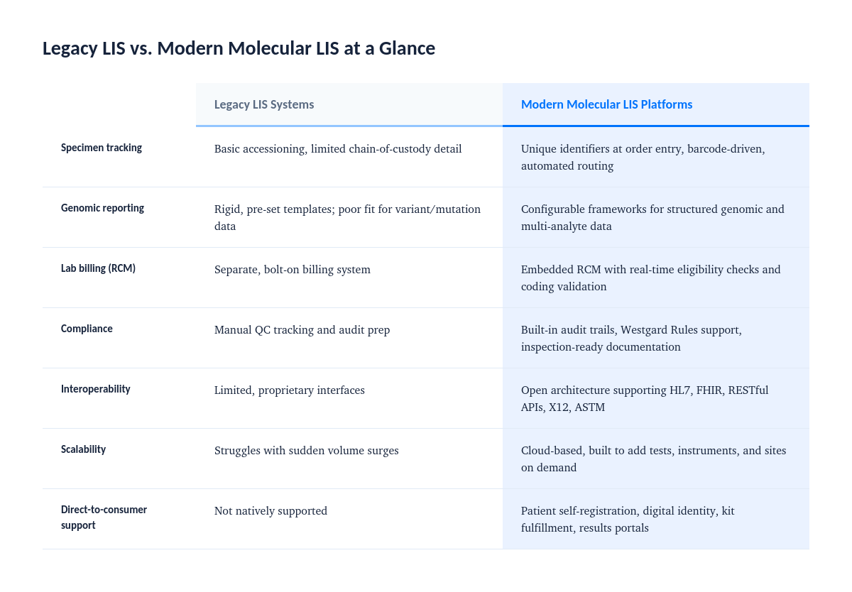Select the Scalability row label
Screen dimensions: 852x592
tap(83, 449)
